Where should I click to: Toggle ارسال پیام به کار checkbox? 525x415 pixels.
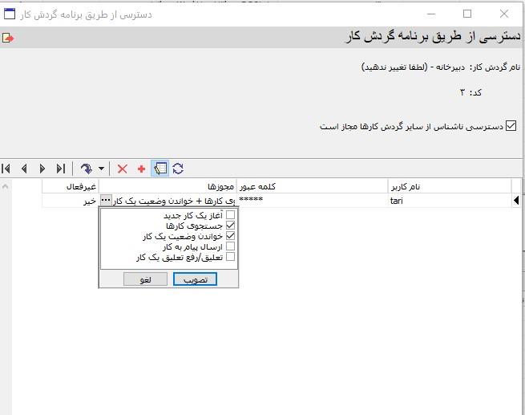[x=231, y=246]
